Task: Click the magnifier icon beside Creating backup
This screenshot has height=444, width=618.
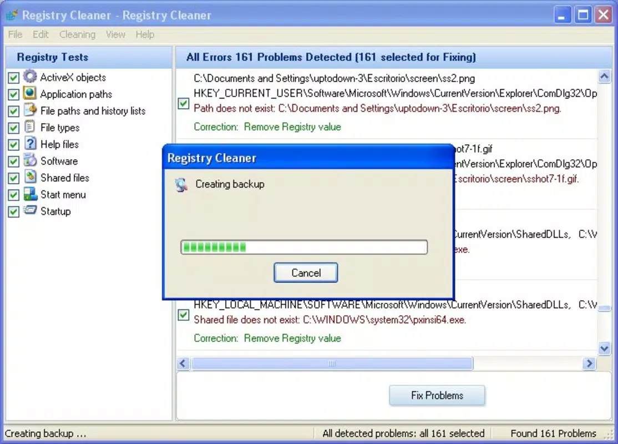Action: (x=181, y=185)
